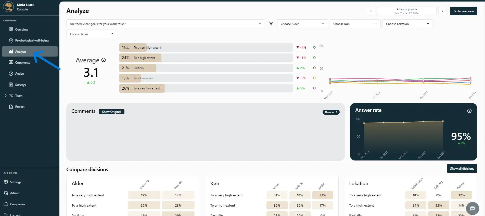Open the chat support bubble icon
Screen dimensions: 485x216
coord(473,209)
